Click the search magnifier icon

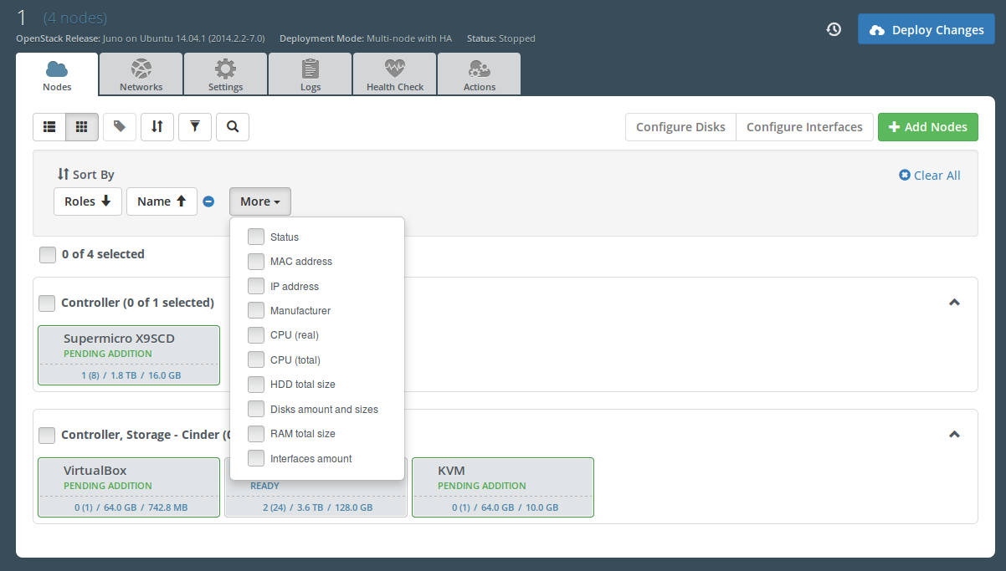coord(233,127)
